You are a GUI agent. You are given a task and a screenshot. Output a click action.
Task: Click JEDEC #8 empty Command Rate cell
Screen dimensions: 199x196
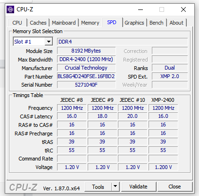(x=72, y=159)
